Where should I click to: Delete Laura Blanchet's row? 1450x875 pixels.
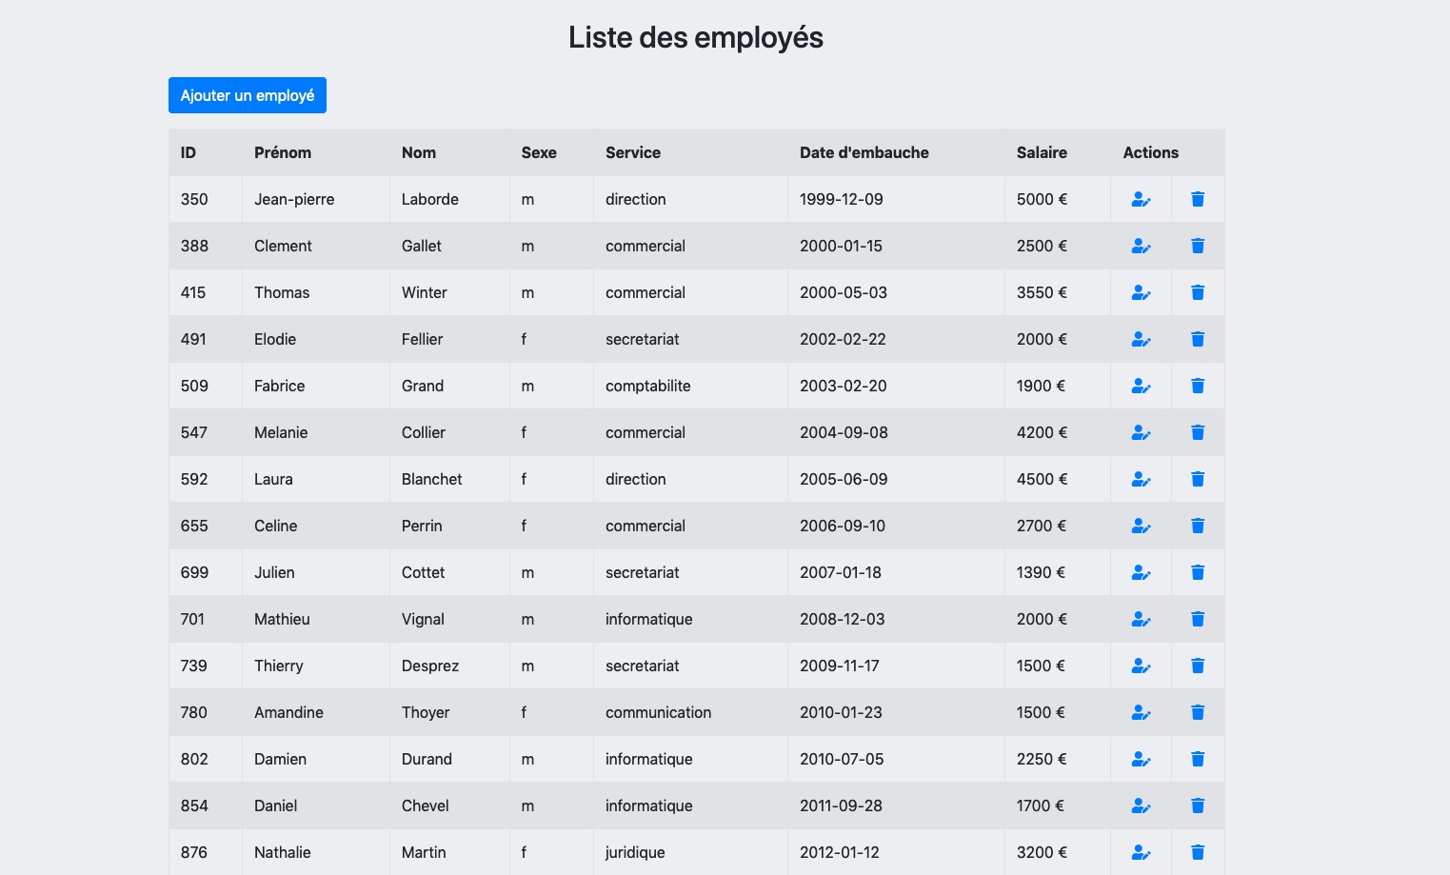tap(1198, 479)
